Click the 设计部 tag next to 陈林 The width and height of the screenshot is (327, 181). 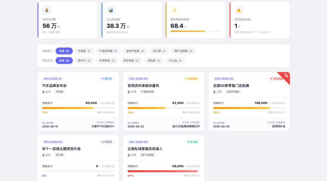pos(59,155)
